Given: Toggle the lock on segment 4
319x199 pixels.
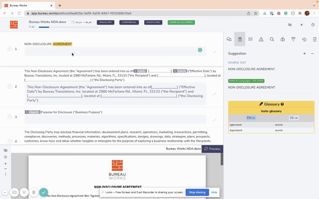Looking at the screenshot, I should 10,141.
